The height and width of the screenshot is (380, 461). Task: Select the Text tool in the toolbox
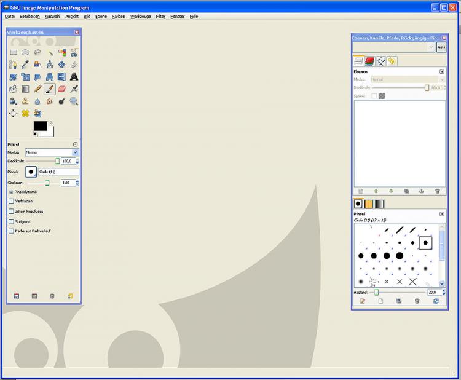74,77
